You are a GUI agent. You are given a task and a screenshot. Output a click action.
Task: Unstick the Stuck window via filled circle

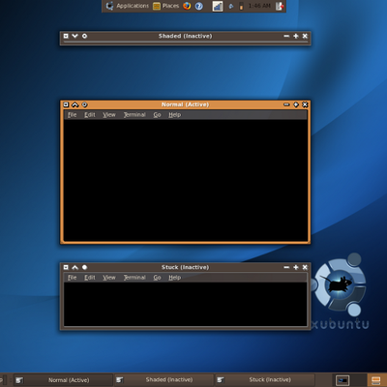pos(84,267)
